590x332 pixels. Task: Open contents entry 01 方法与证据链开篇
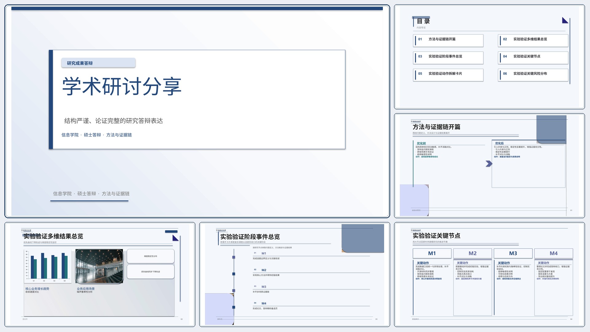[x=448, y=41]
